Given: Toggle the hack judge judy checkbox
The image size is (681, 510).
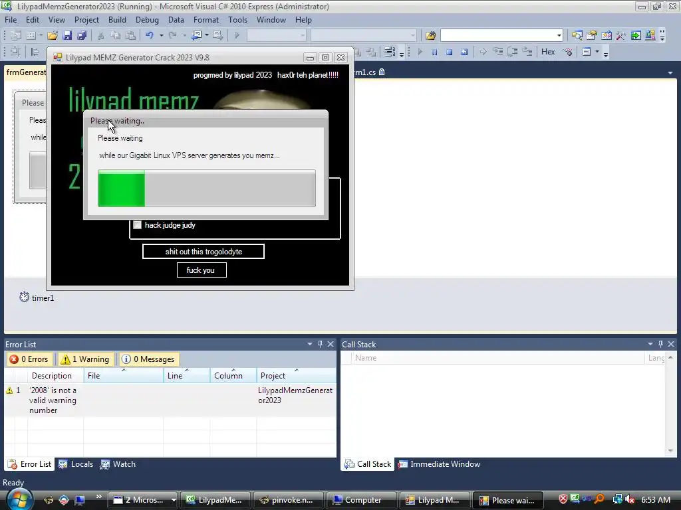Looking at the screenshot, I should [137, 225].
